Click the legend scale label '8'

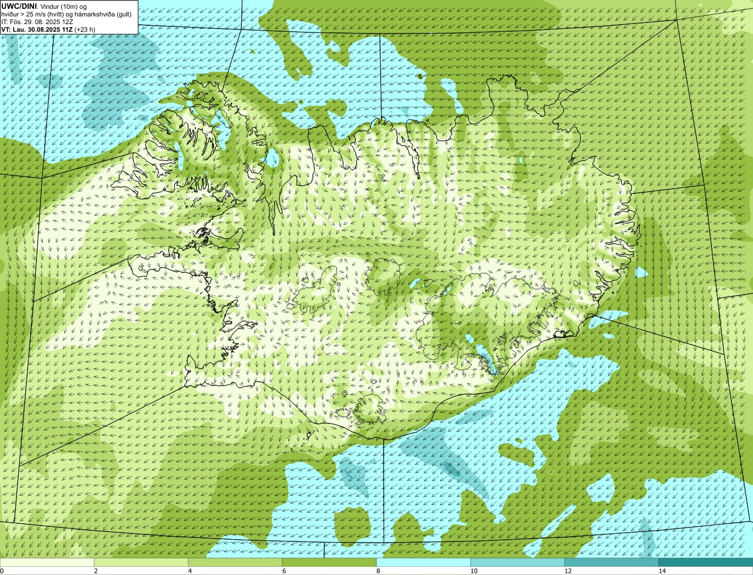(378, 571)
